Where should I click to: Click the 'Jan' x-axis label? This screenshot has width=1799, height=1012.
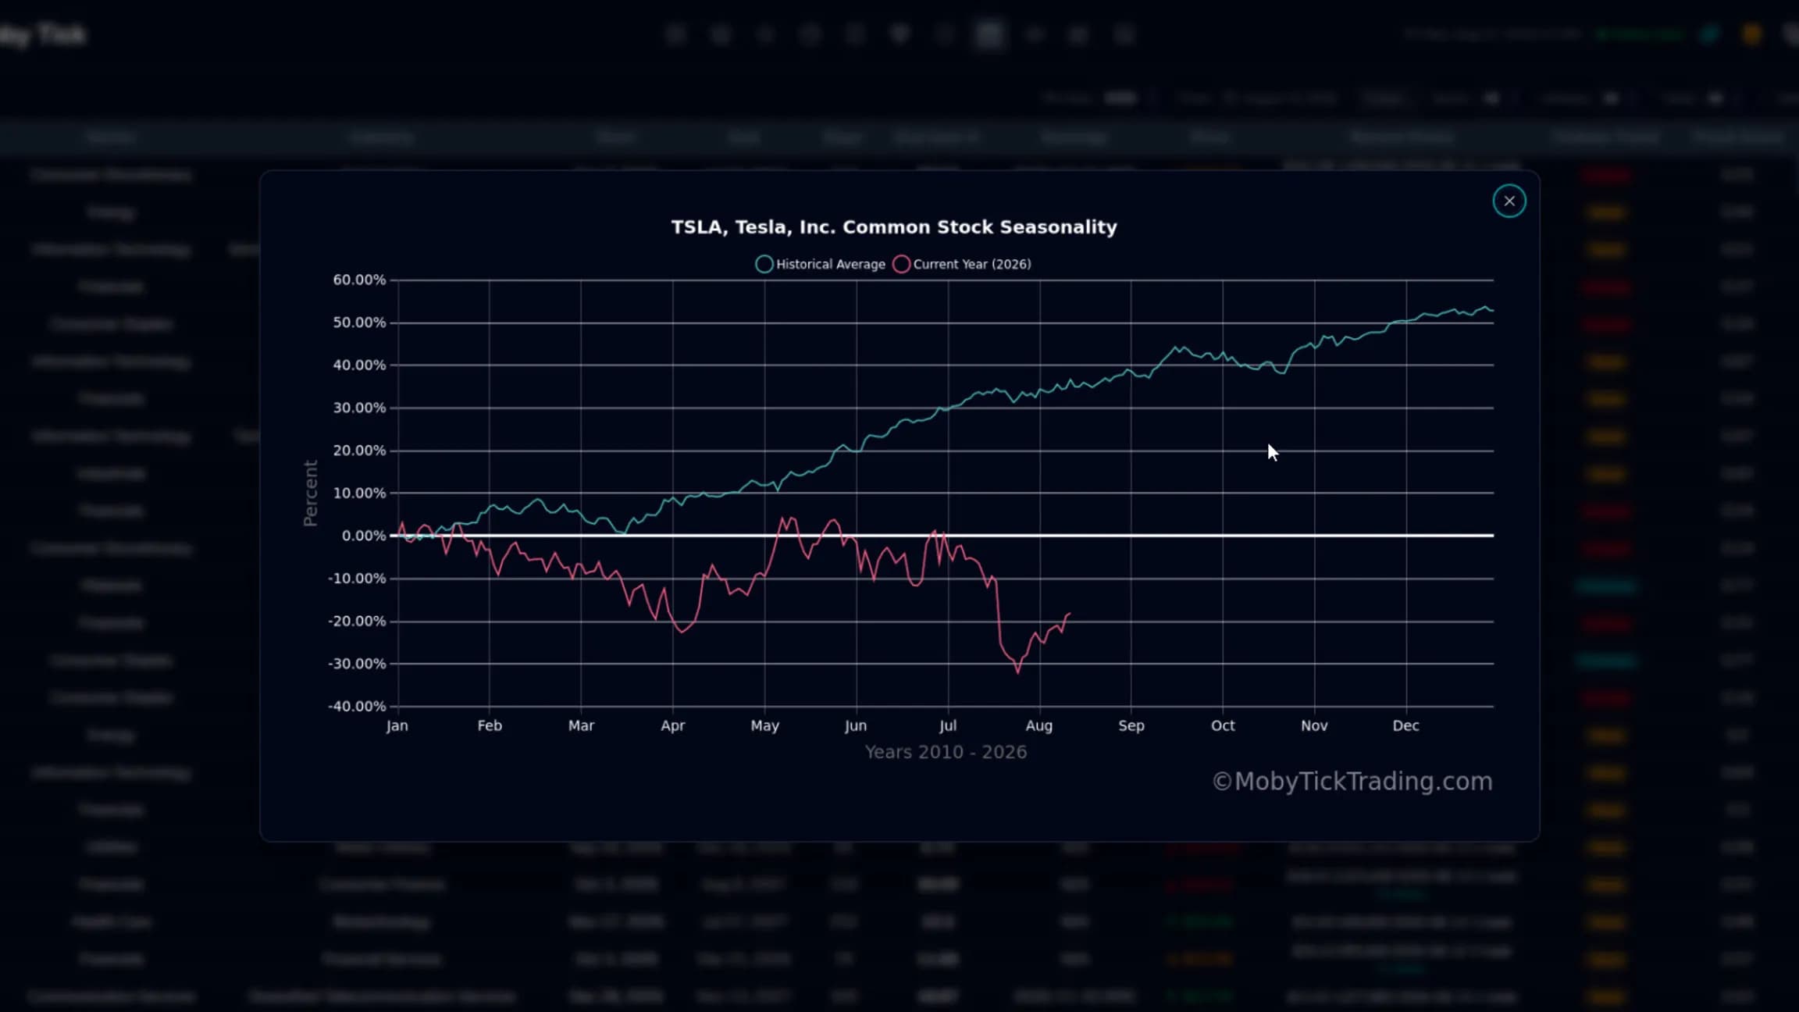[x=397, y=725]
